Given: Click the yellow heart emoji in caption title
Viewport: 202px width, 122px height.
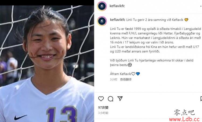Looking at the screenshot, I should (x=186, y=20).
